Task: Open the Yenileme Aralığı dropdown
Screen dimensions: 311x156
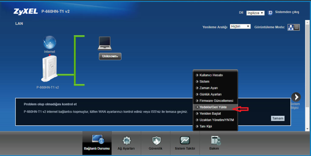Action: (240, 26)
